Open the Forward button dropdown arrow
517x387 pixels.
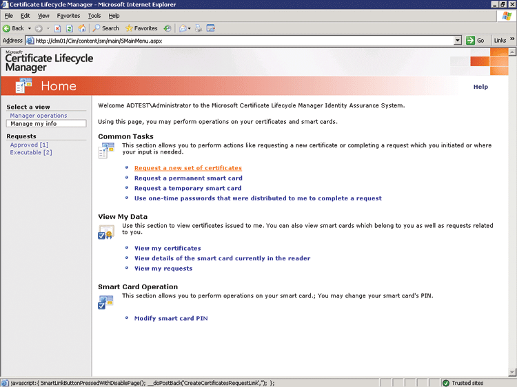[x=48, y=29]
